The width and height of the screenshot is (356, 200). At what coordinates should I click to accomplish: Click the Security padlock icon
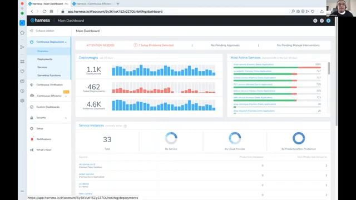[x=32, y=118]
